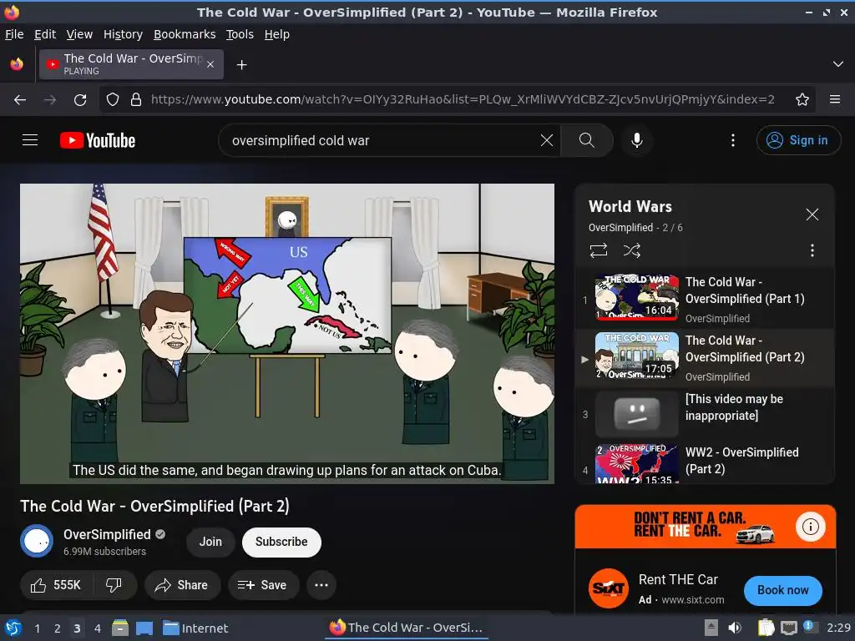Open the Bookmarks menu
Viewport: 855px width, 641px height.
click(x=185, y=34)
